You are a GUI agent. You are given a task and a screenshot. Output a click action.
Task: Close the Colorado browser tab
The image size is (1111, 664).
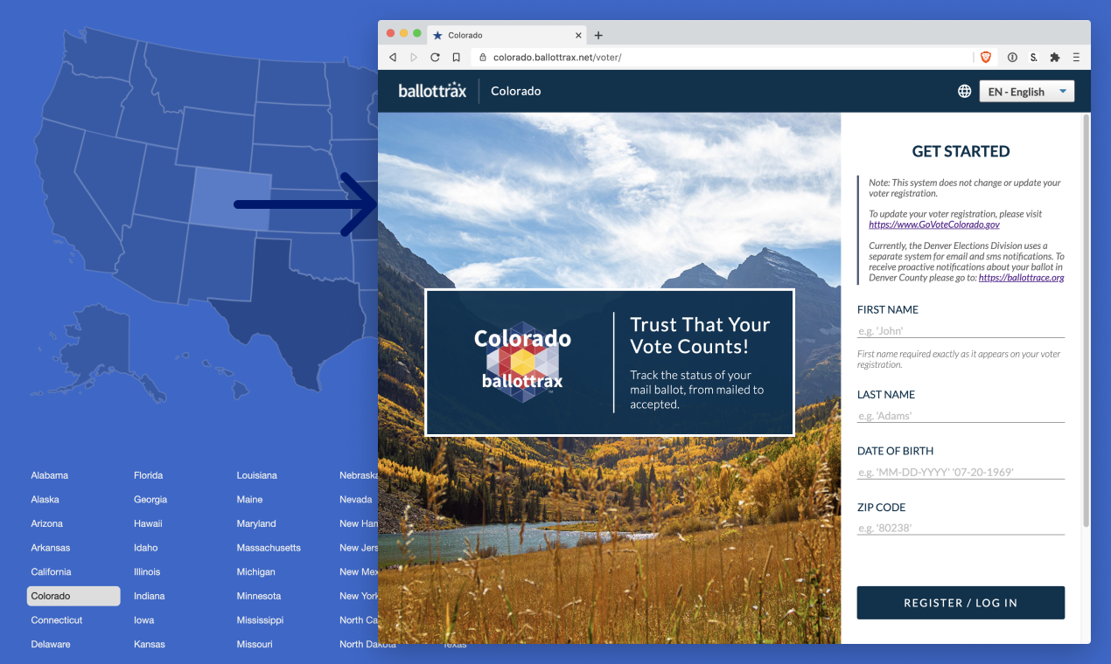click(x=578, y=36)
